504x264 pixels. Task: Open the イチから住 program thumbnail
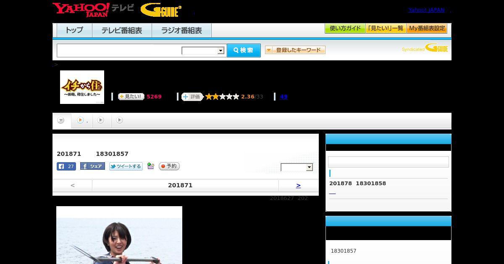[82, 87]
